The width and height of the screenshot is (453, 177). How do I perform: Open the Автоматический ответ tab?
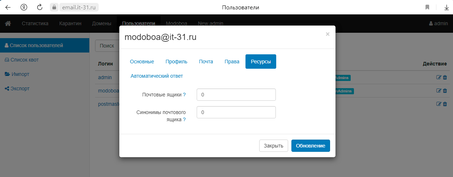tap(157, 76)
